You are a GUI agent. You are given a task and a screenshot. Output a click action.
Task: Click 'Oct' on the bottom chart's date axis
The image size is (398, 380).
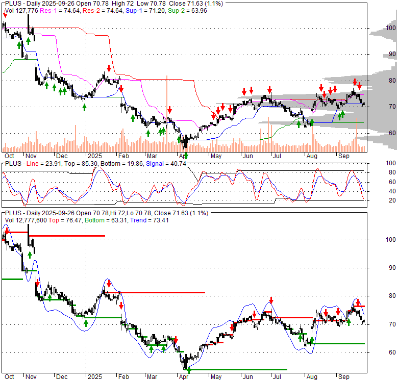[x=9, y=377]
